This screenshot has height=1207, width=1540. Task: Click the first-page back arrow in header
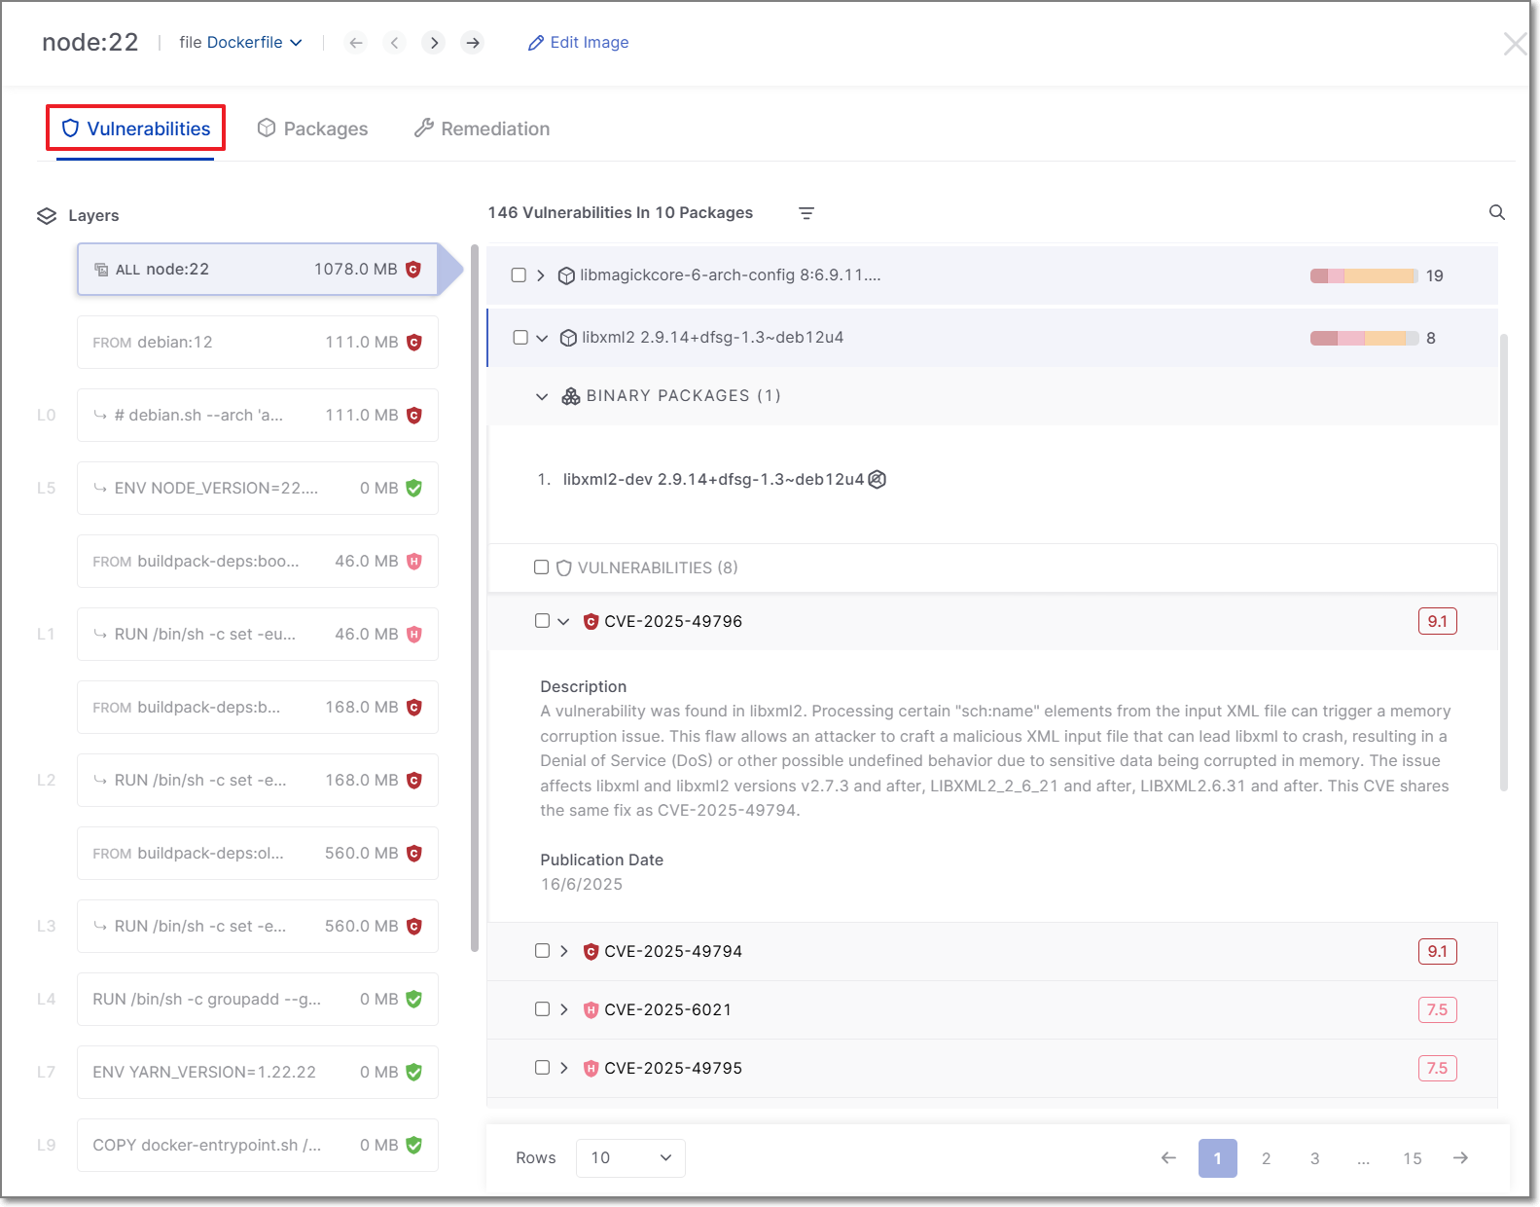356,43
